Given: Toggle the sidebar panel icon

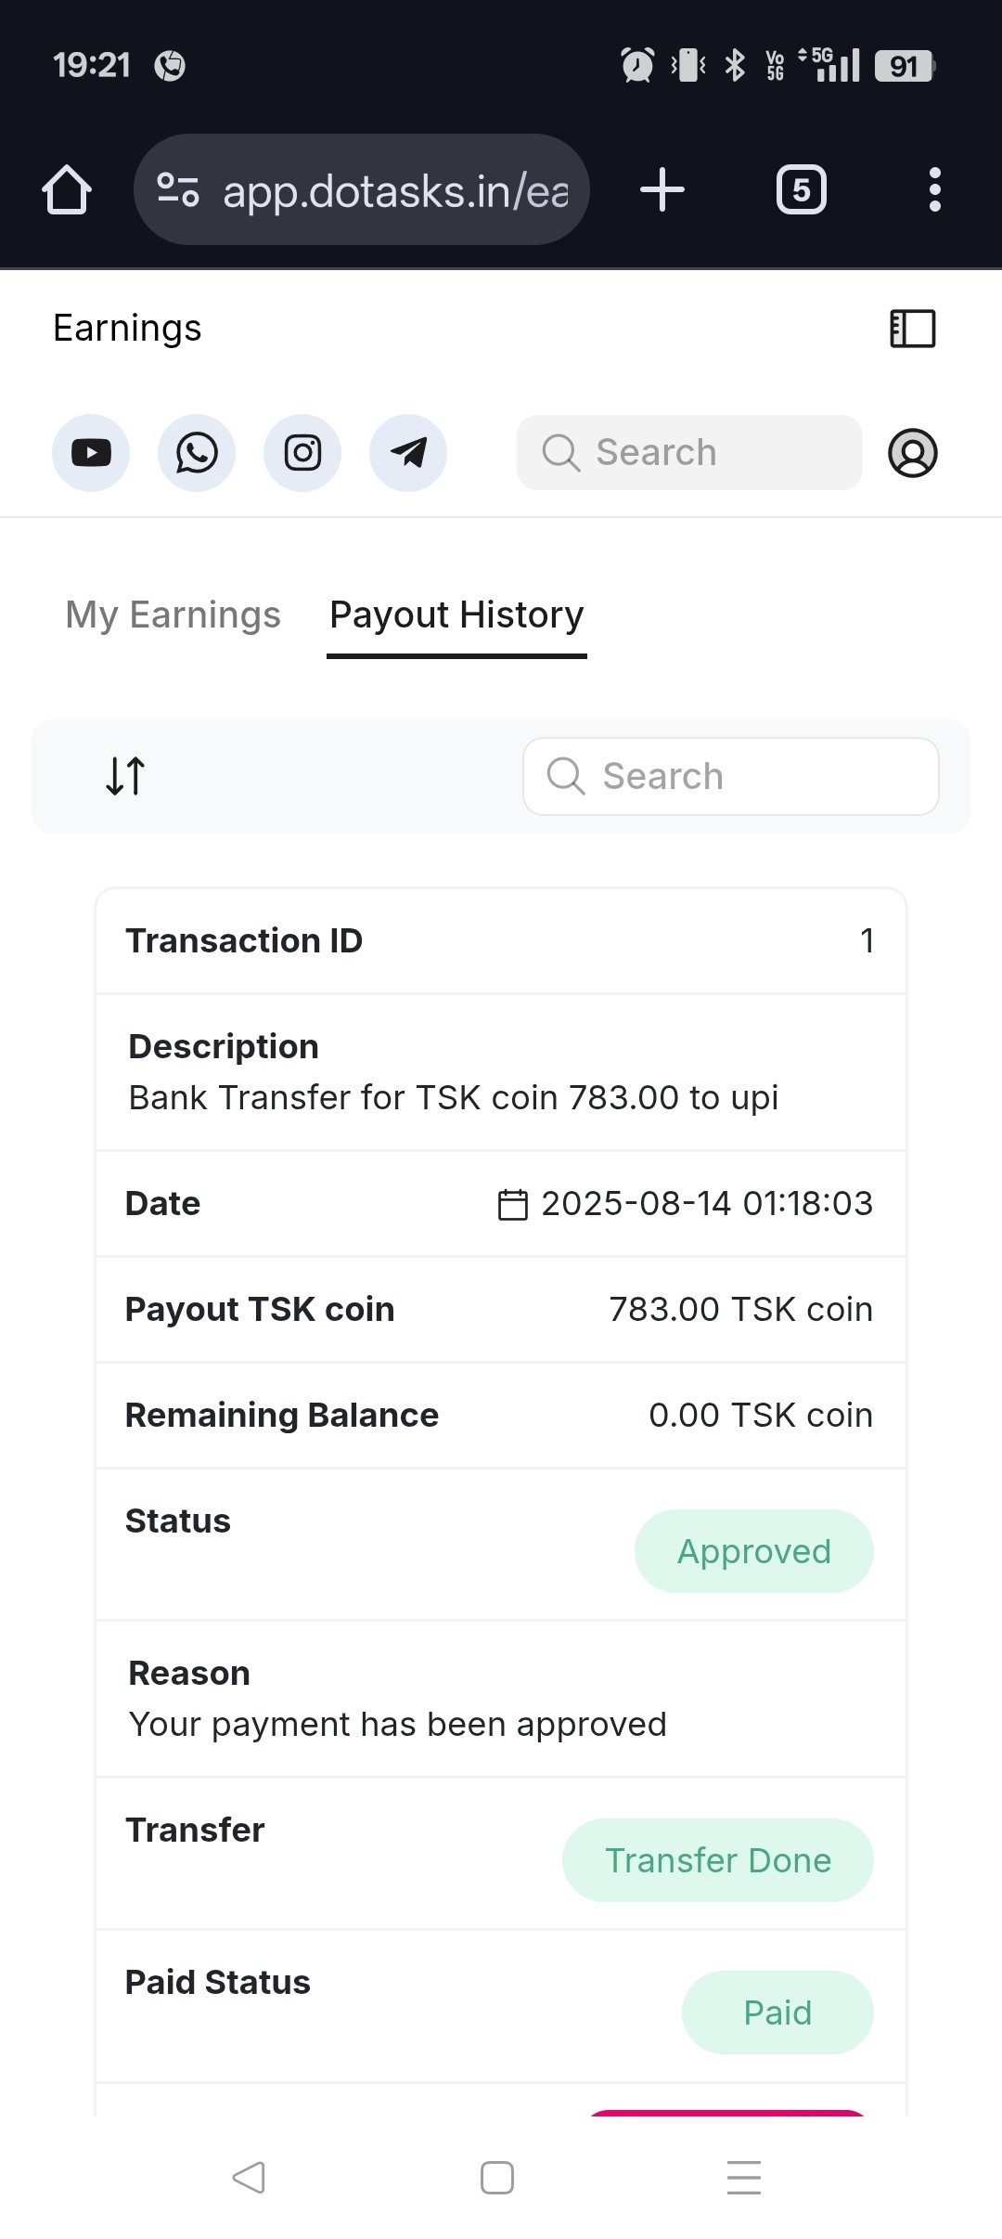Looking at the screenshot, I should [913, 329].
